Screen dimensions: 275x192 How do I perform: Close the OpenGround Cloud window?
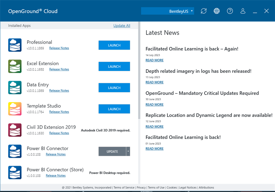(266, 11)
